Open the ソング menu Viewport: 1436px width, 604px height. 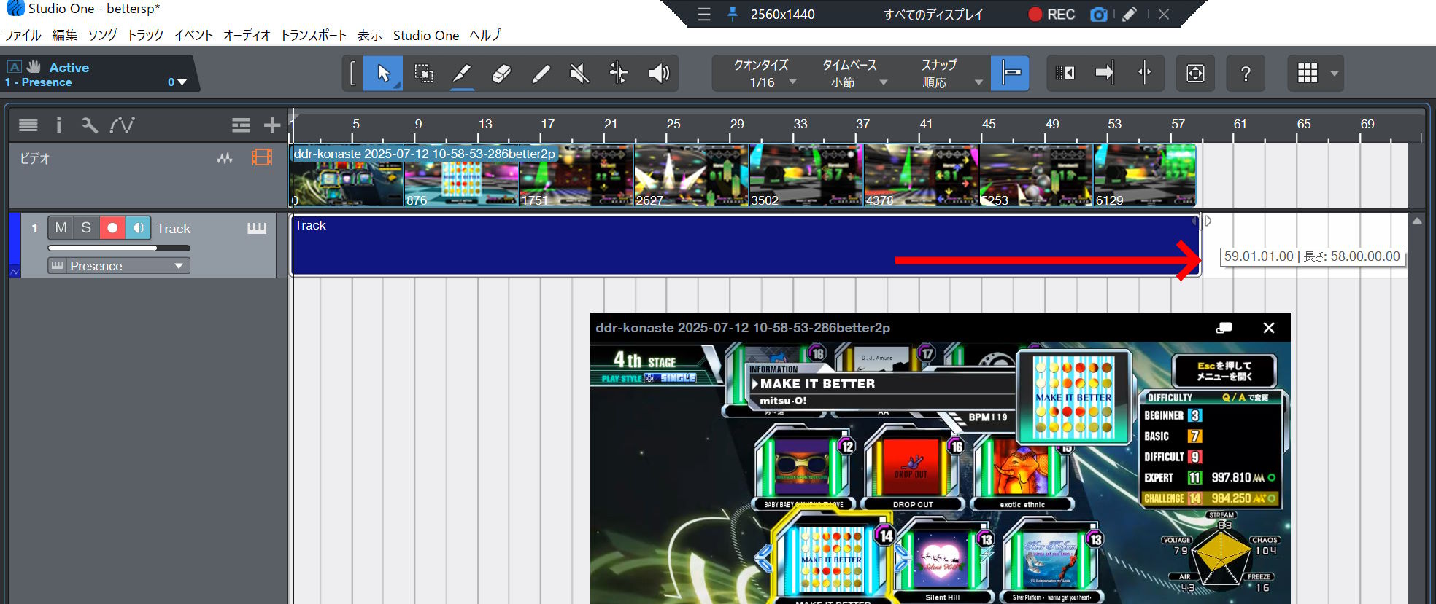(102, 35)
